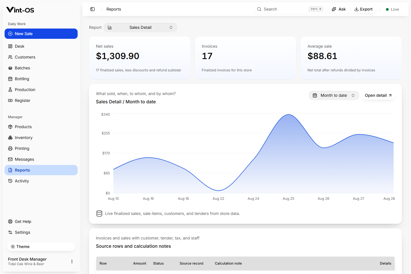This screenshot has width=411, height=274.
Task: Click Sales Detail / Month to date heading
Action: (x=126, y=102)
